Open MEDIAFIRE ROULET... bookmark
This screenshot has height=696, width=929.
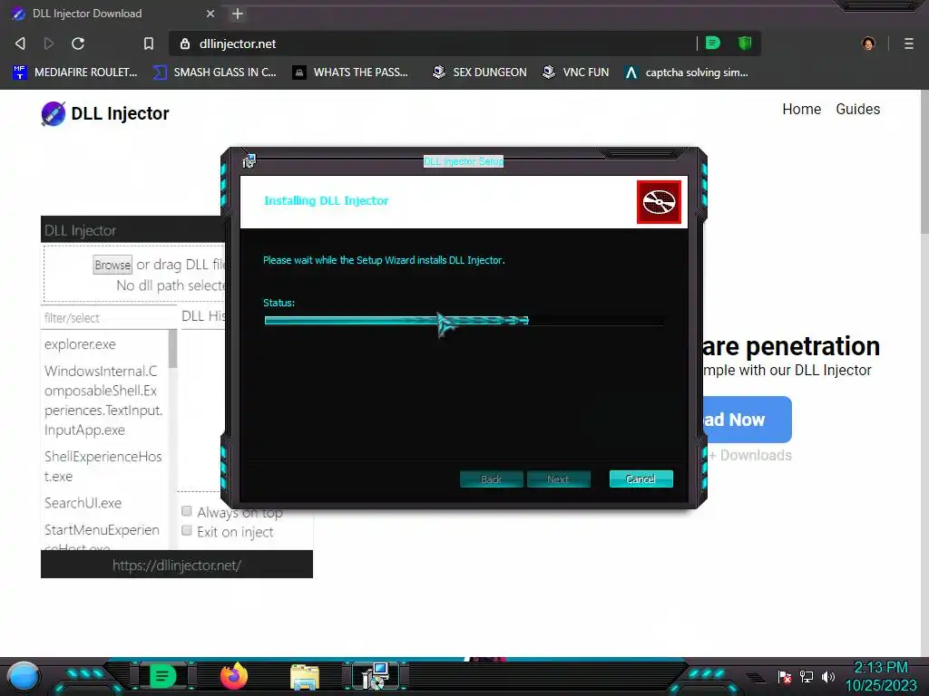tap(75, 72)
